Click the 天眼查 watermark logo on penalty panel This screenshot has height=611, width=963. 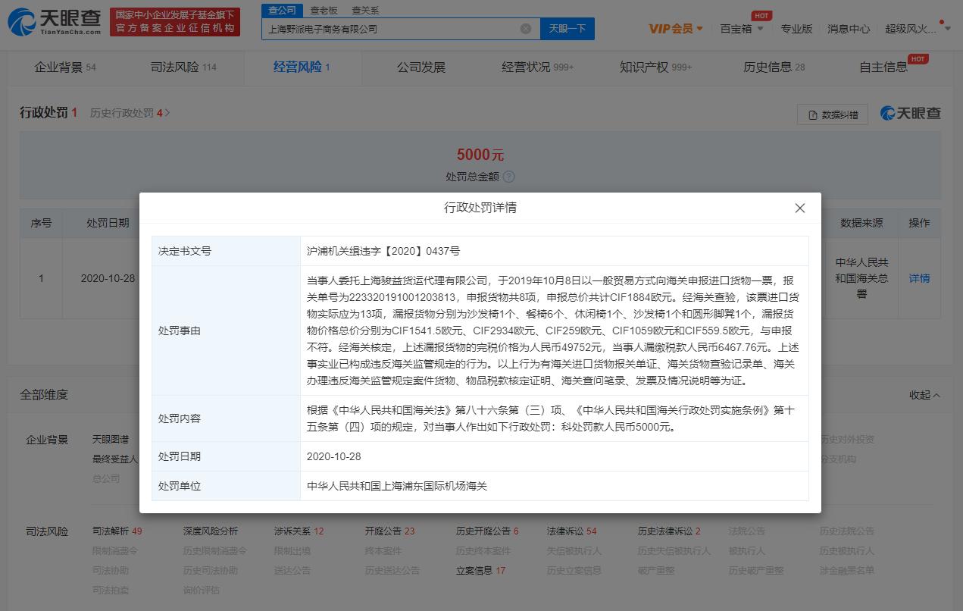pyautogui.click(x=908, y=113)
